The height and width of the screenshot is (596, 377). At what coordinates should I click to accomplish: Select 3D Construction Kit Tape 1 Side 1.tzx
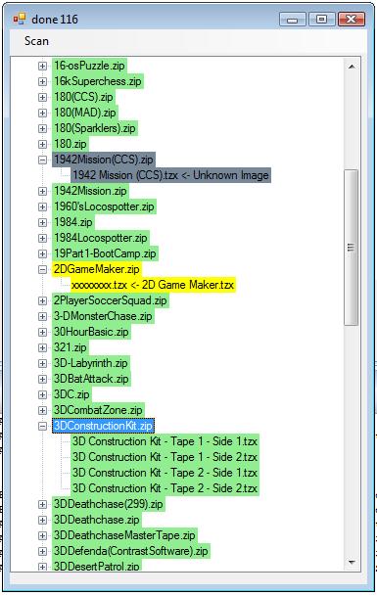click(165, 441)
